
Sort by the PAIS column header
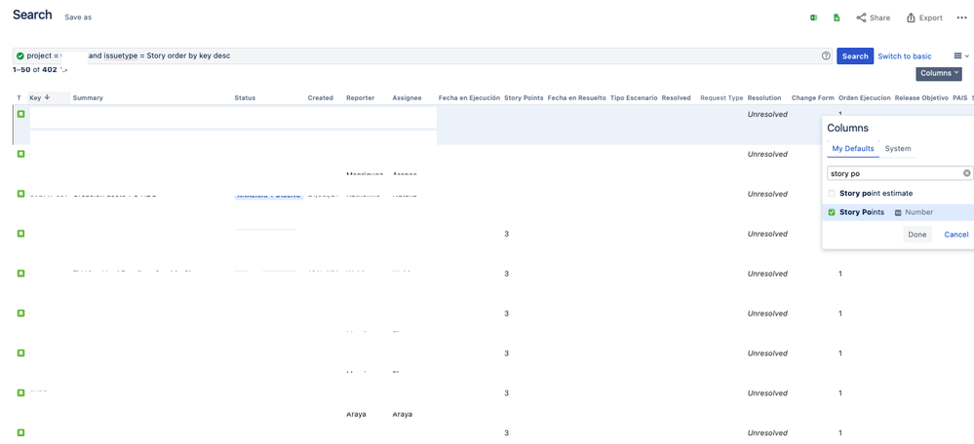pos(959,98)
